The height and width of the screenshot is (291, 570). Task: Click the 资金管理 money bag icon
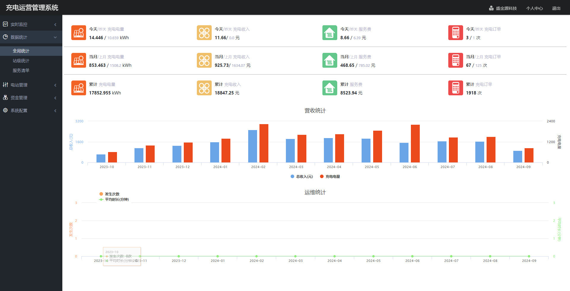click(5, 98)
